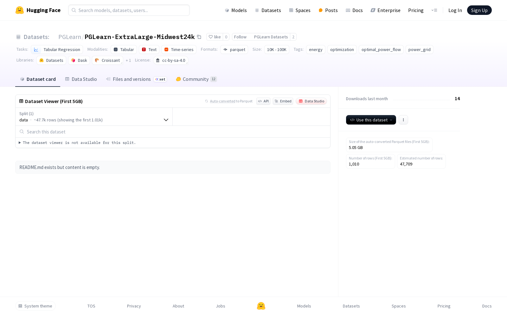Copy dataset name with the copy icon
Image resolution: width=507 pixels, height=317 pixels.
199,37
